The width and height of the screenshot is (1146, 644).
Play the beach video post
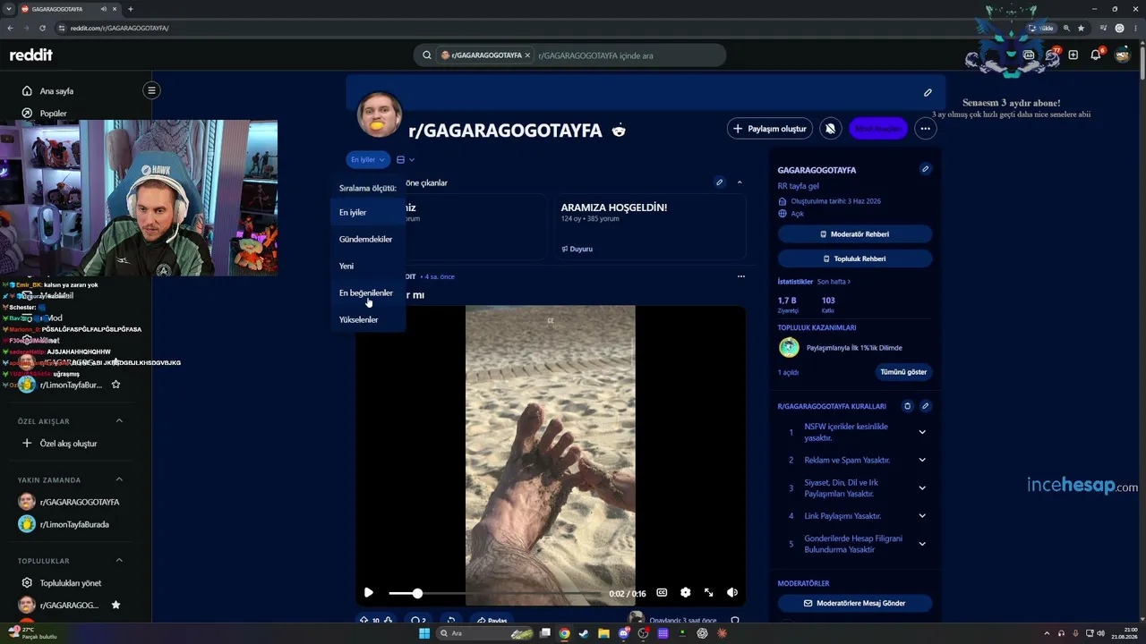[x=368, y=593]
